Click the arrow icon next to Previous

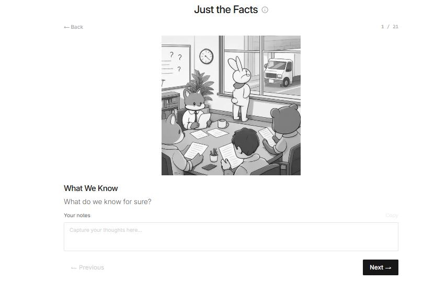point(74,268)
